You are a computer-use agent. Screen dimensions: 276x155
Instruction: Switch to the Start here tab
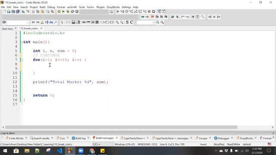(x=7, y=28)
